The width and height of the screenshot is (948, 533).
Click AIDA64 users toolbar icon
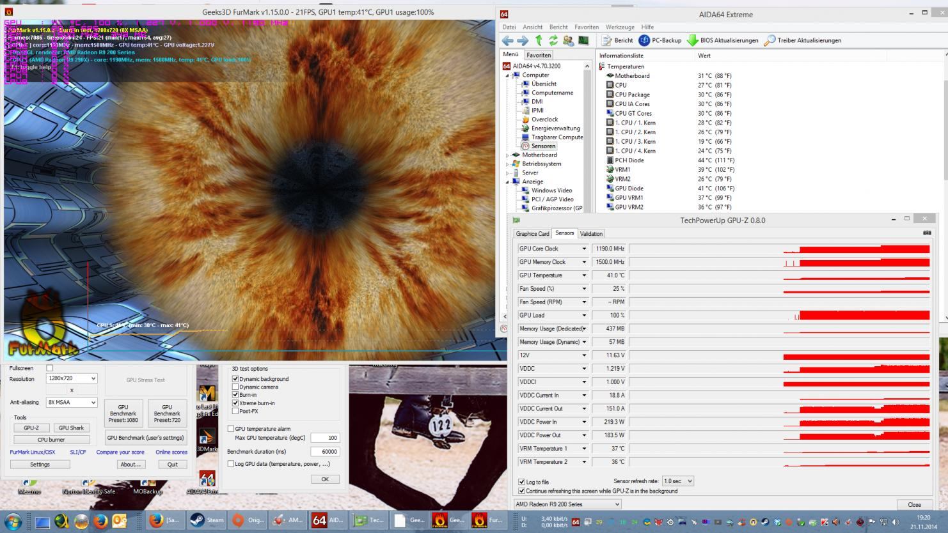[x=568, y=40]
